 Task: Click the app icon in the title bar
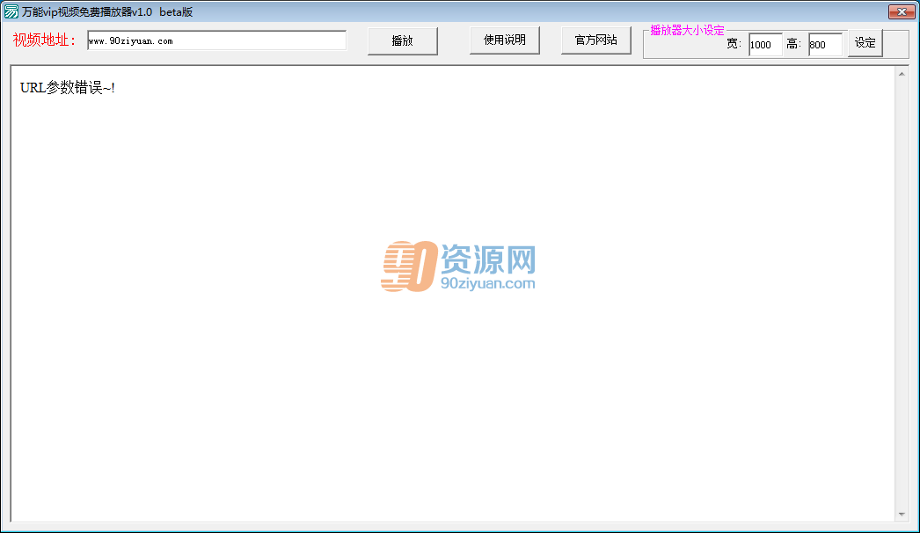(11, 11)
